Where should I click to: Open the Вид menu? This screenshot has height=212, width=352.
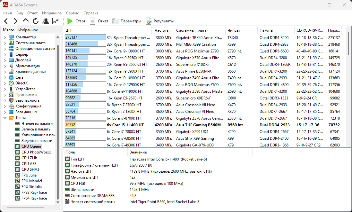tap(20, 13)
